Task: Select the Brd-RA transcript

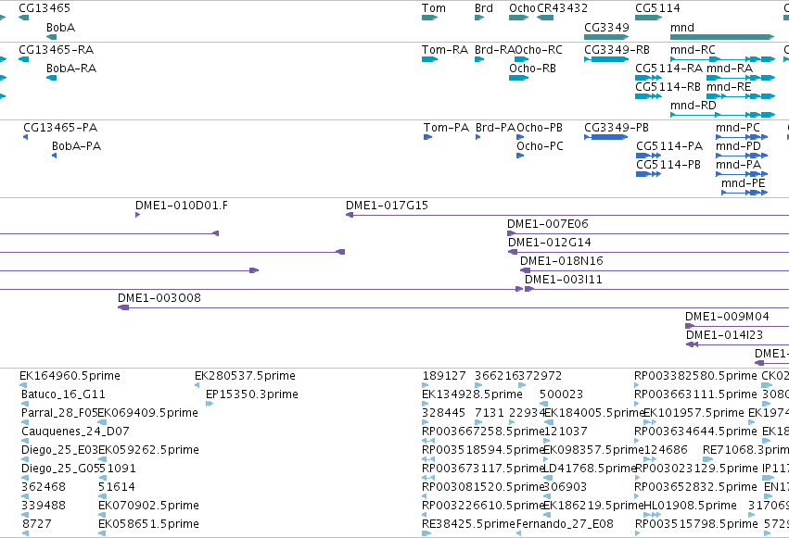Action: click(x=479, y=59)
